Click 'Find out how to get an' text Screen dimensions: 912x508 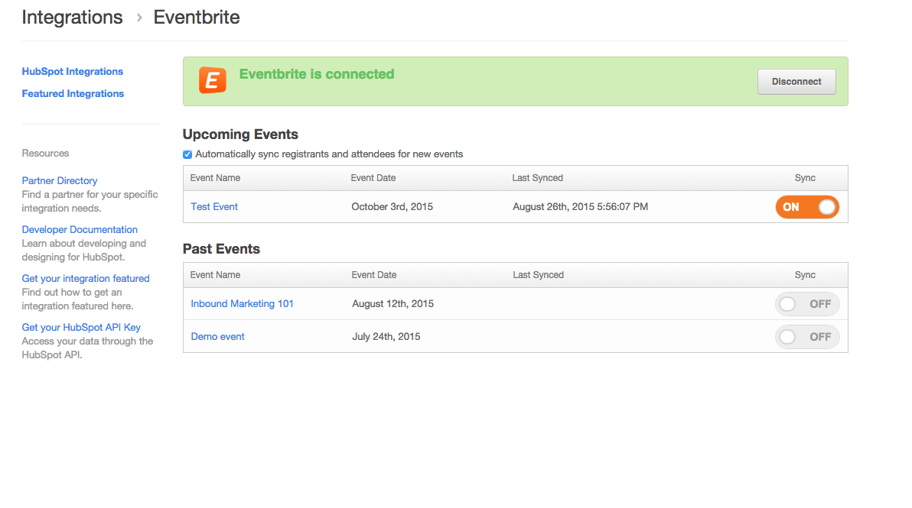point(72,292)
